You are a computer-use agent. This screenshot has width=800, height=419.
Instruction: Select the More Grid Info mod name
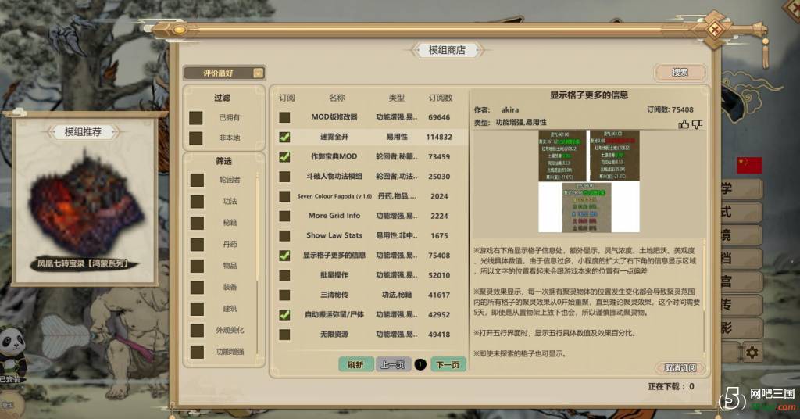[334, 216]
